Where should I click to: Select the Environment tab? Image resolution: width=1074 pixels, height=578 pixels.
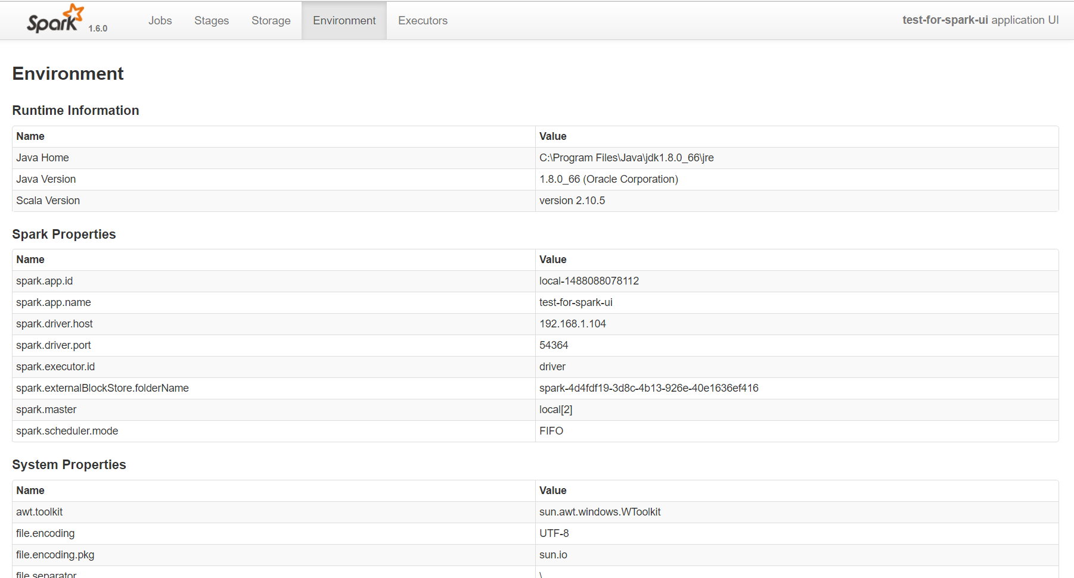tap(344, 21)
